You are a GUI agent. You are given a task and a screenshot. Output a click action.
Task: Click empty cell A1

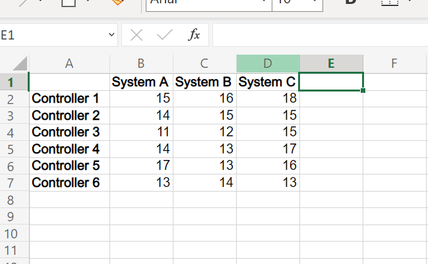[70, 82]
